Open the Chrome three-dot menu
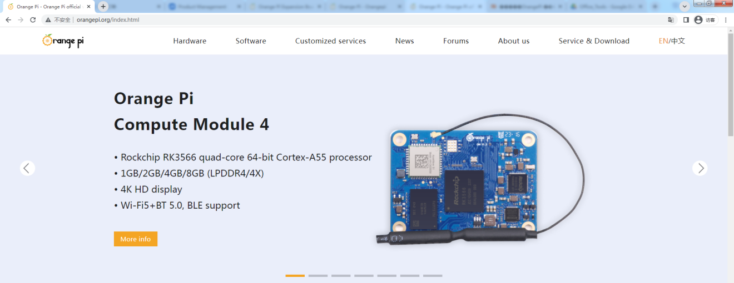 point(726,20)
